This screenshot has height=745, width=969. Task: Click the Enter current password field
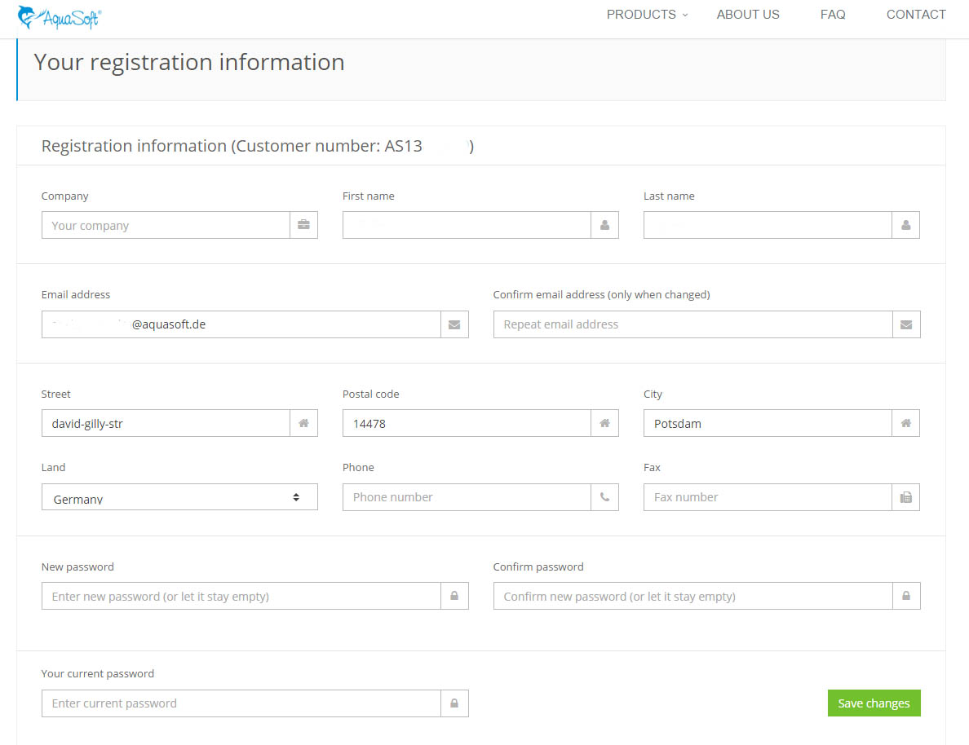pyautogui.click(x=241, y=703)
